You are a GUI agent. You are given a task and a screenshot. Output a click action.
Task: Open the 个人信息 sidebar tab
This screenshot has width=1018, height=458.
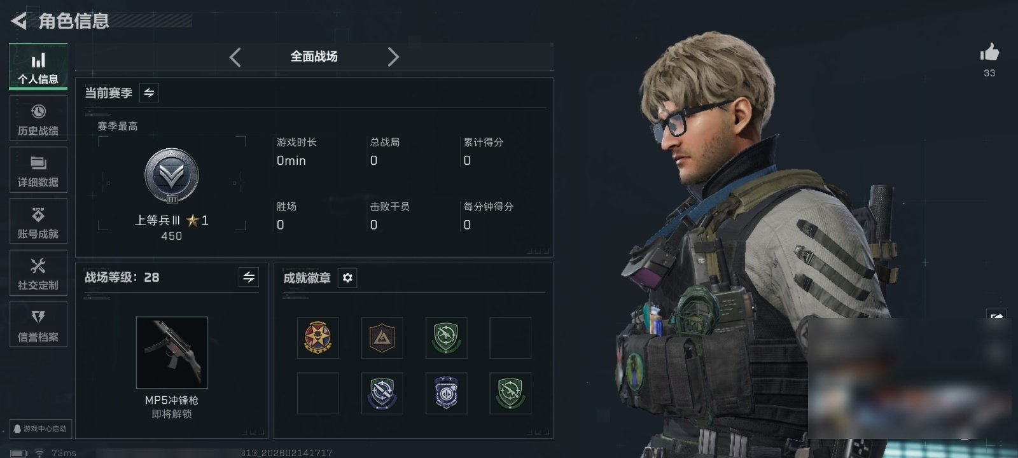38,66
